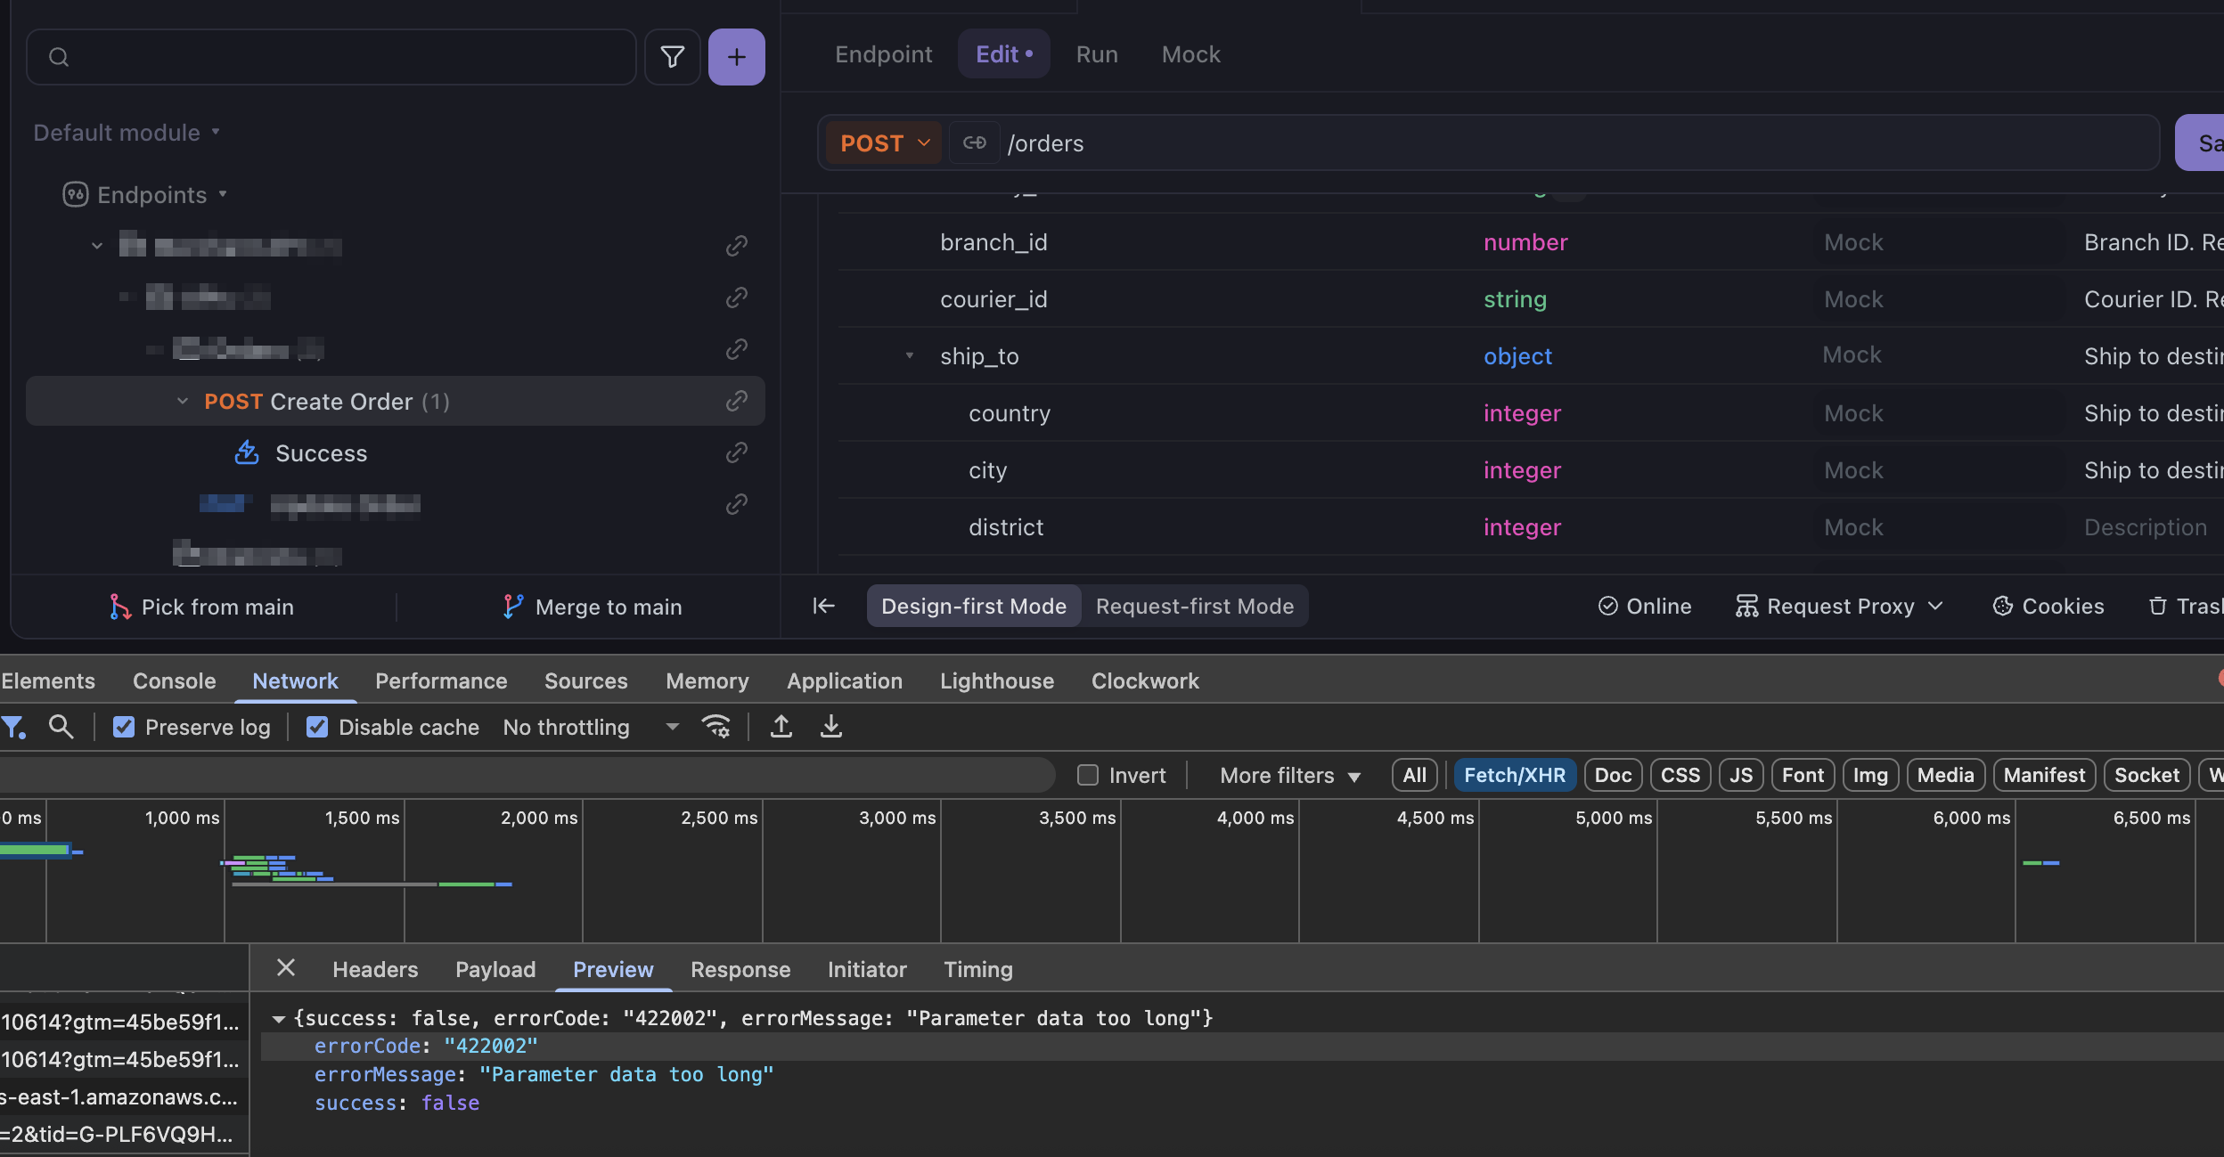Viewport: 2224px width, 1157px height.
Task: Open the No throttling dropdown
Action: (590, 728)
